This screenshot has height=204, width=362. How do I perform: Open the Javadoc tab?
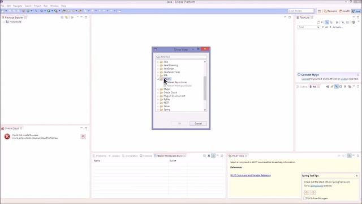point(114,156)
